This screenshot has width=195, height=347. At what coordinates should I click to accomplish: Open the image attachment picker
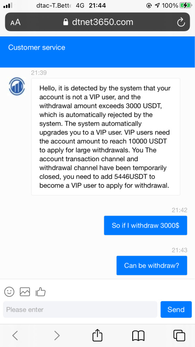click(25, 292)
